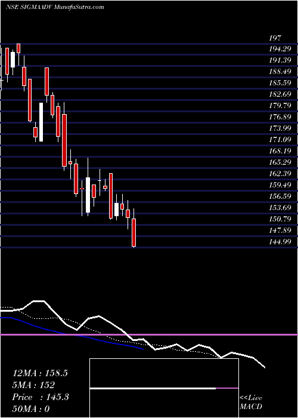Click the blue moving average line

pyautogui.click(x=72, y=333)
